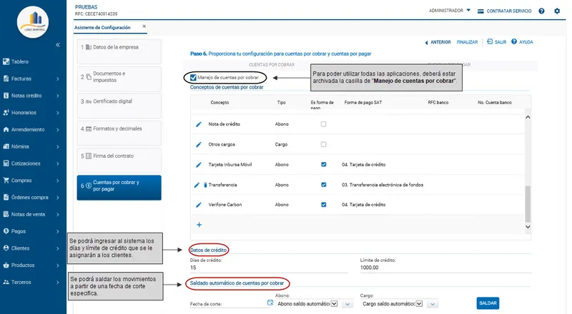Expand the Notas crédito submenu arrow

pyautogui.click(x=58, y=96)
